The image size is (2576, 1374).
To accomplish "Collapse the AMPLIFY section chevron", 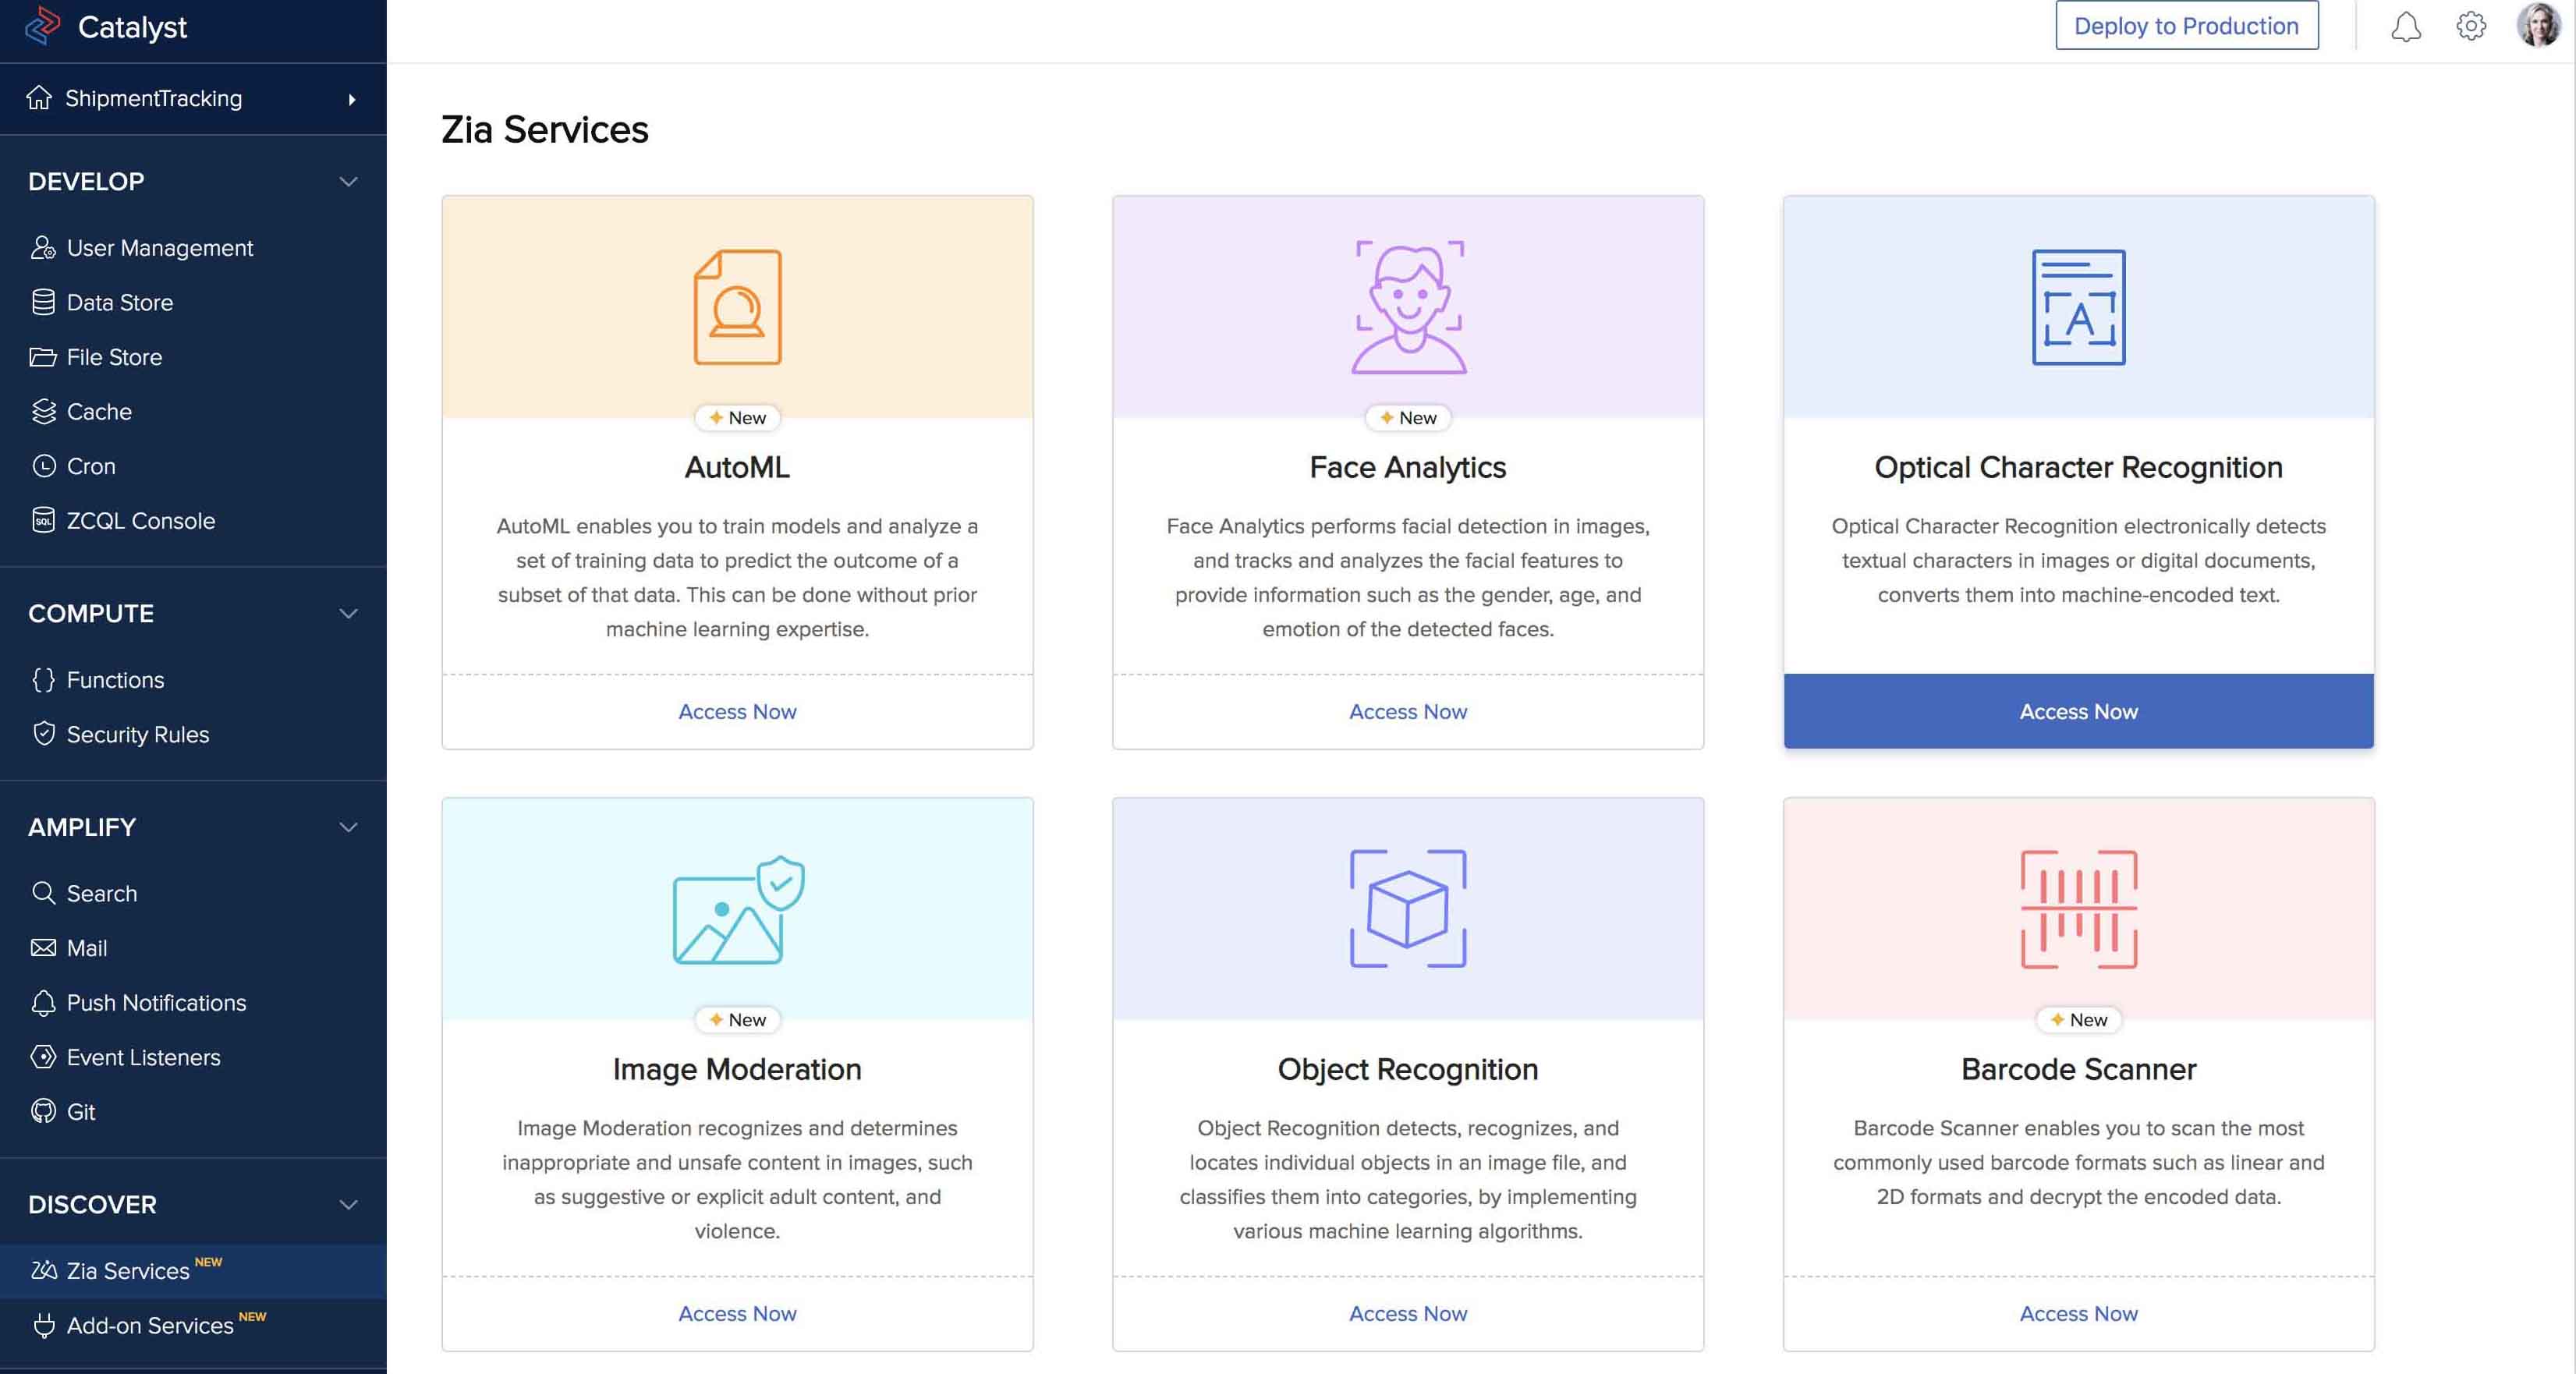I will pos(348,828).
